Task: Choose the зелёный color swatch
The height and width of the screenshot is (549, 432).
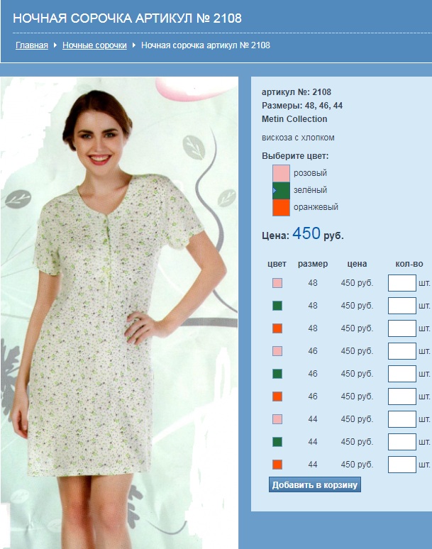Action: pyautogui.click(x=282, y=190)
